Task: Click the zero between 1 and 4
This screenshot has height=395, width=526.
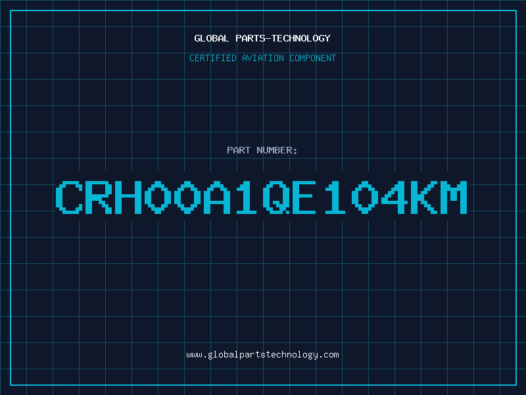Action: pyautogui.click(x=365, y=197)
